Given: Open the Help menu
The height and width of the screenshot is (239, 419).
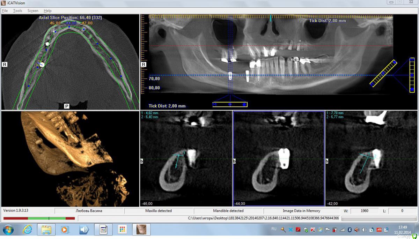Looking at the screenshot, I should 47,11.
